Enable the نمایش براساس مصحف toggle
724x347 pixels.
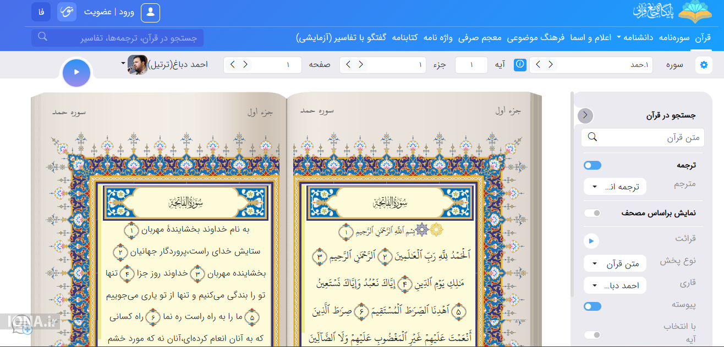tap(592, 212)
